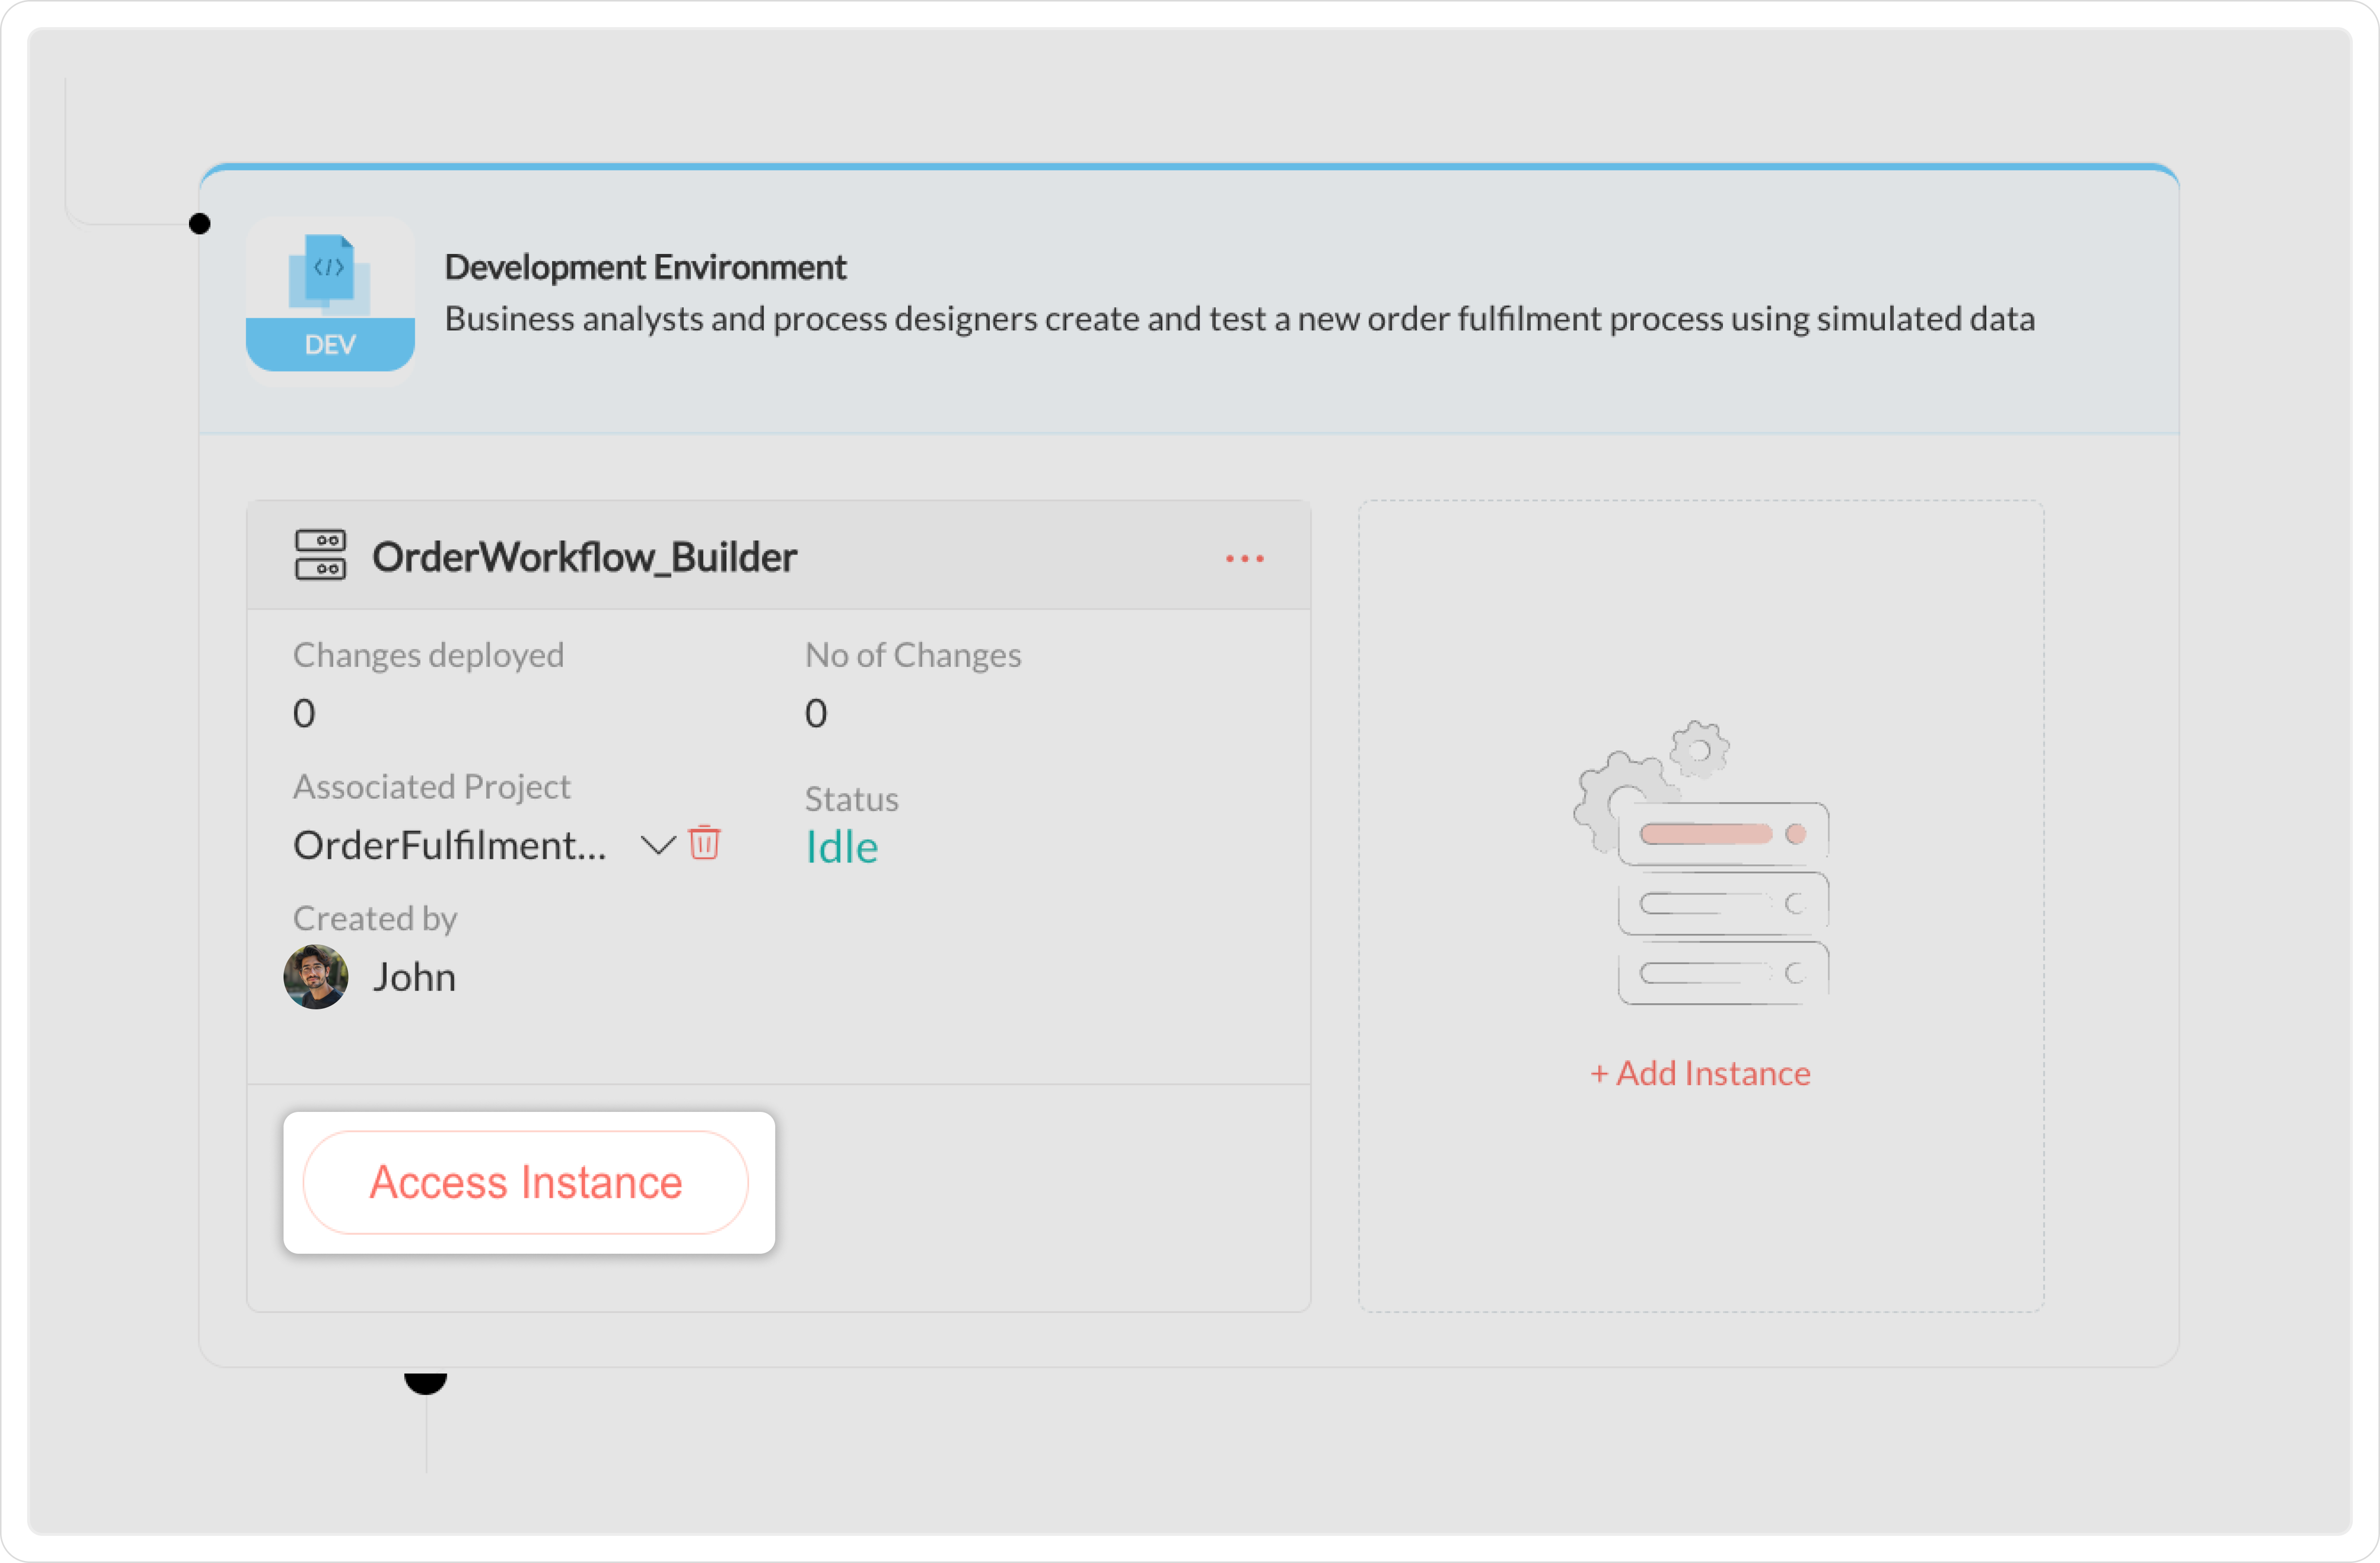This screenshot has width=2380, height=1563.
Task: Delete associated project with the trash icon
Action: point(705,842)
